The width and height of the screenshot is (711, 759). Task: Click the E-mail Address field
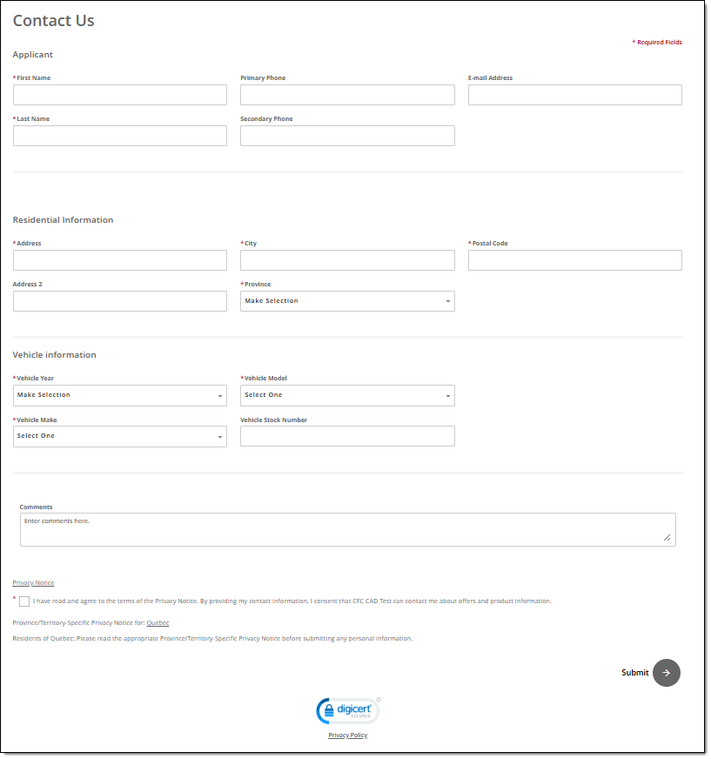point(574,95)
